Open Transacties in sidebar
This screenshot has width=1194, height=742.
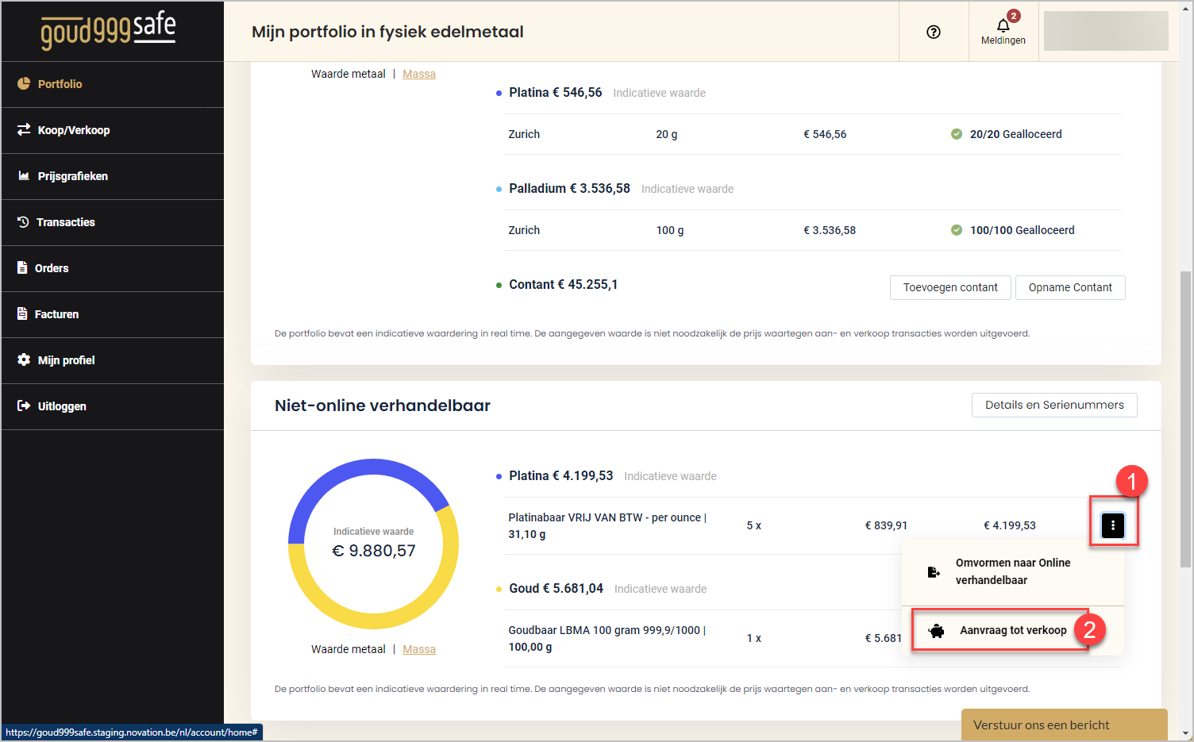[113, 222]
